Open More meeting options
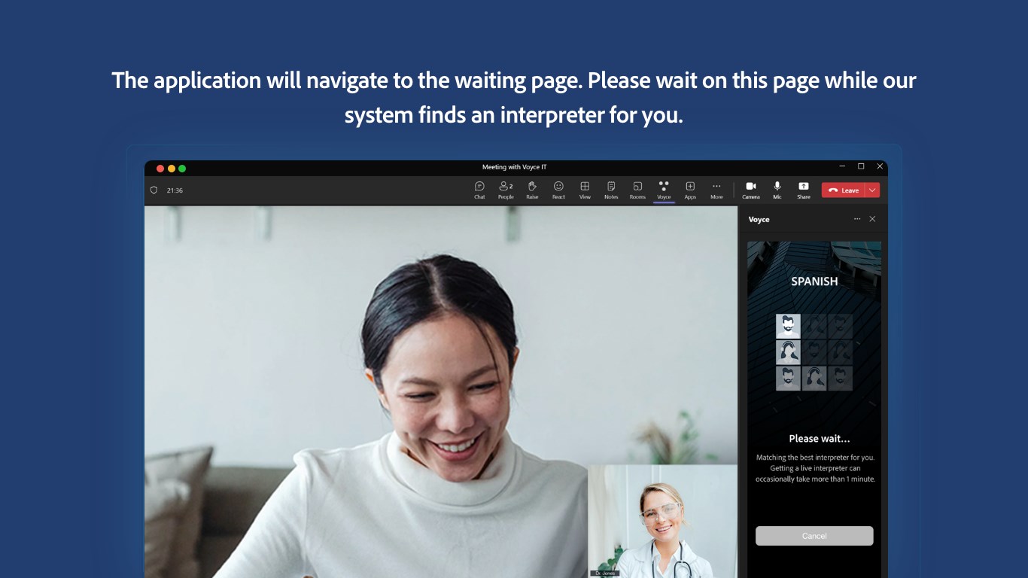Screen dimensions: 1028x578 click(x=716, y=190)
